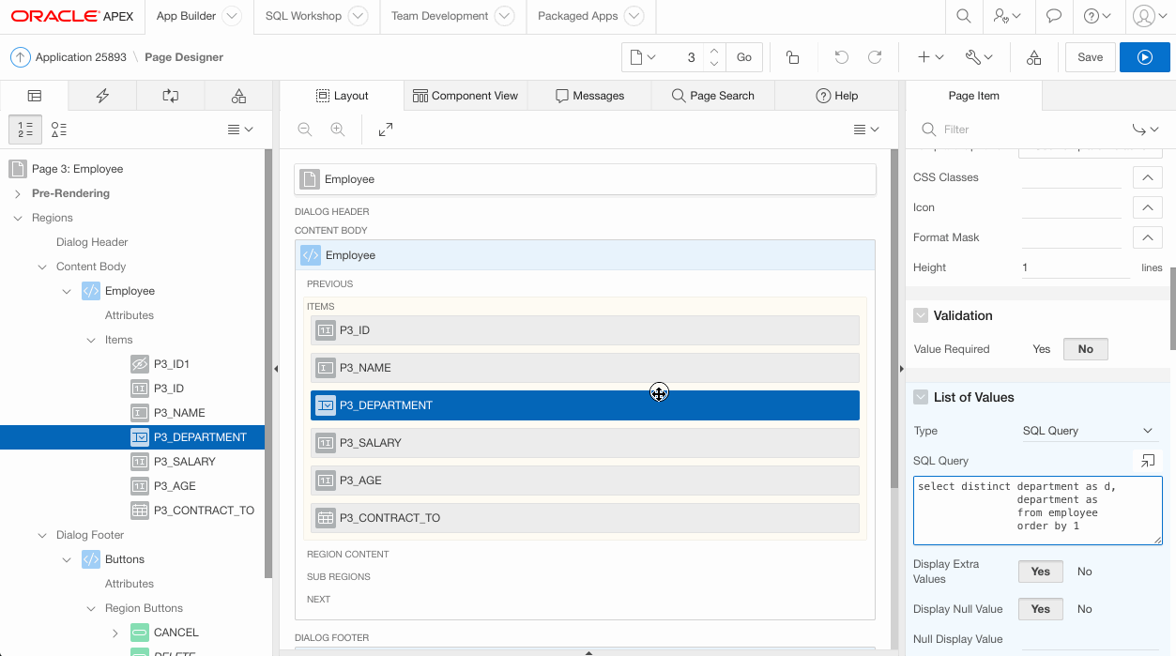Open the Shared Components icon
Screen dimensions: 1176x656
pyautogui.click(x=1033, y=57)
